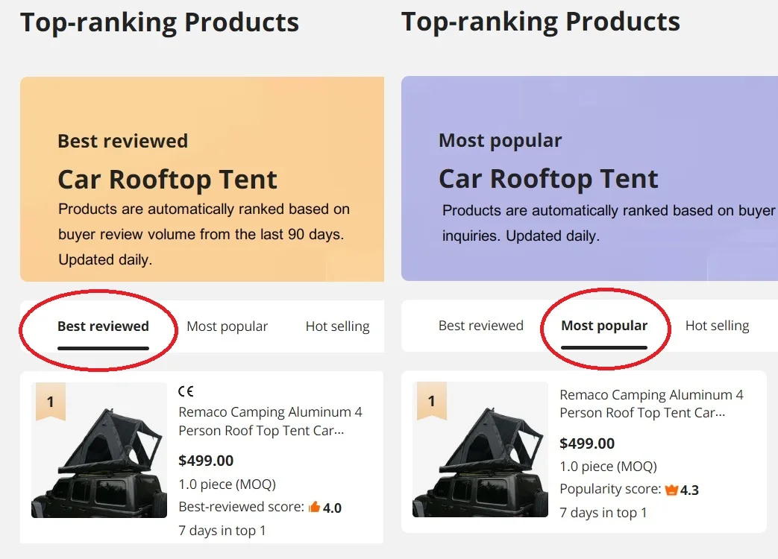The height and width of the screenshot is (559, 778).
Task: Click the crown icon beside 4.3 score
Action: (671, 490)
